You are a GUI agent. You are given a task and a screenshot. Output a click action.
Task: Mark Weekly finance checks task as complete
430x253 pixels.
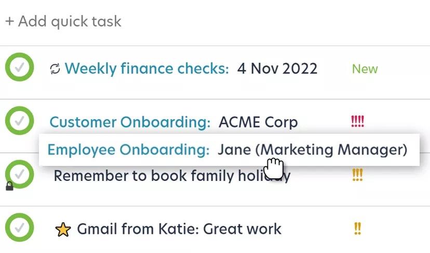[x=20, y=67]
